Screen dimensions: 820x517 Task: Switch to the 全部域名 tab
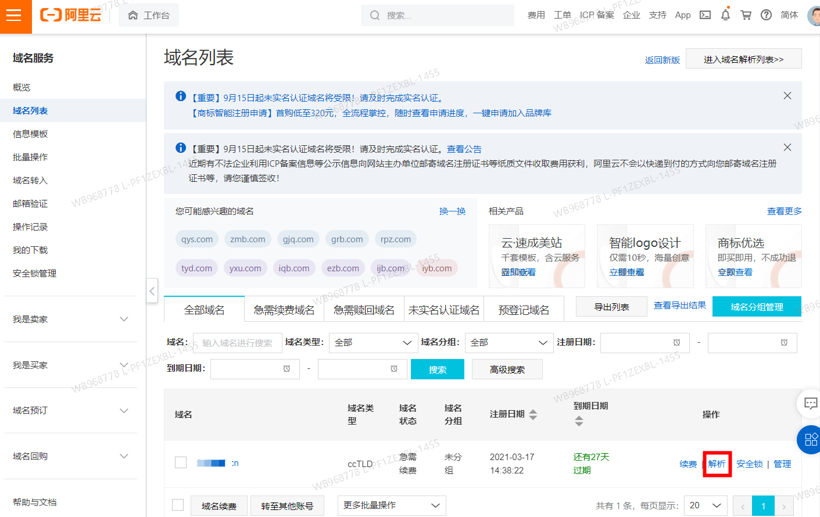point(204,310)
